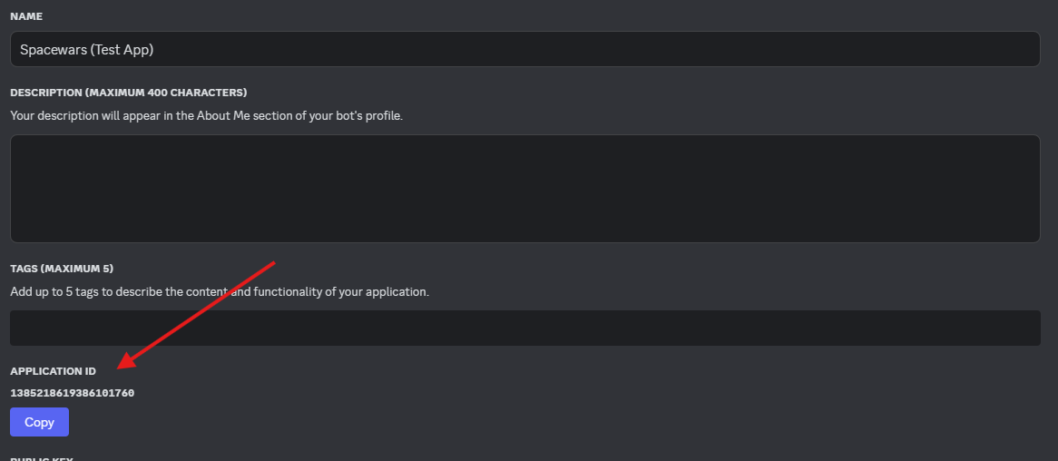The width and height of the screenshot is (1058, 461).
Task: Click the DESCRIPTION (MAXIMUM 400 CHARACTERS) label
Action: click(x=128, y=93)
